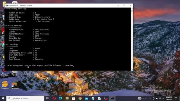Image resolution: width=180 pixels, height=101 pixels.
Task: Open the volume control in system tray
Action: (160, 98)
